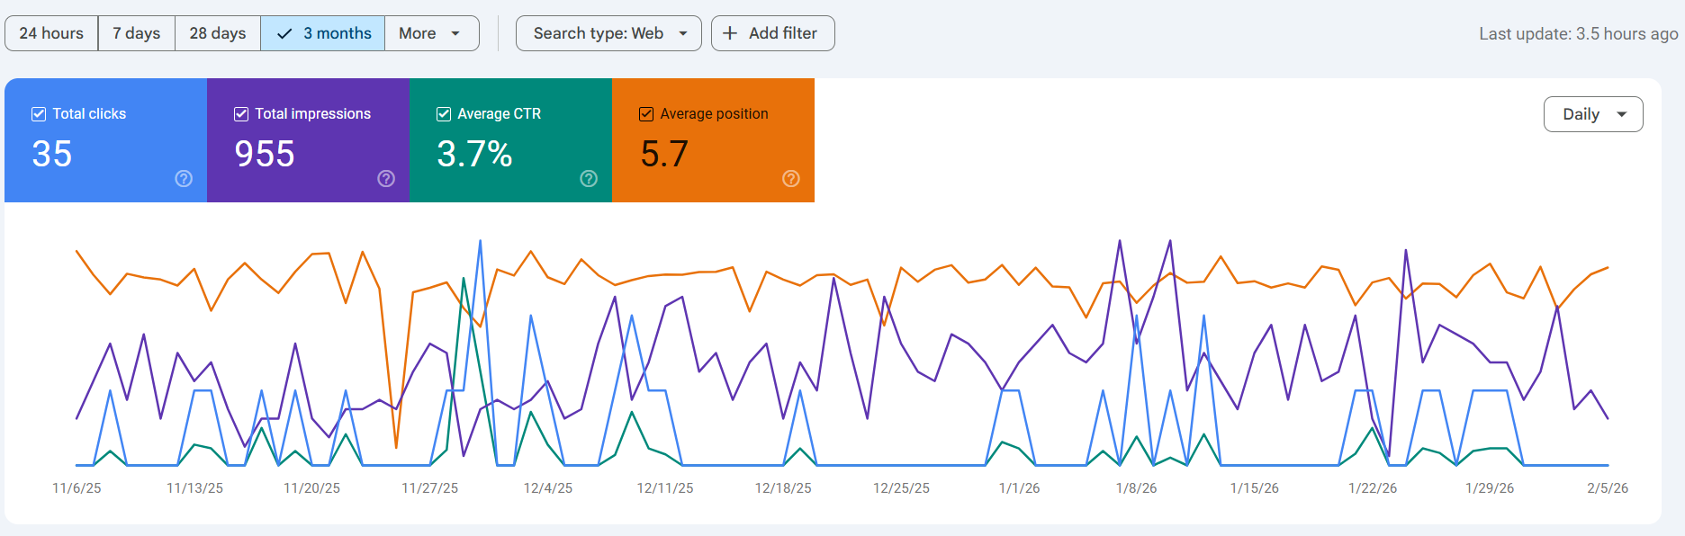Click the 12/11/25 date label on chart axis

tap(665, 488)
